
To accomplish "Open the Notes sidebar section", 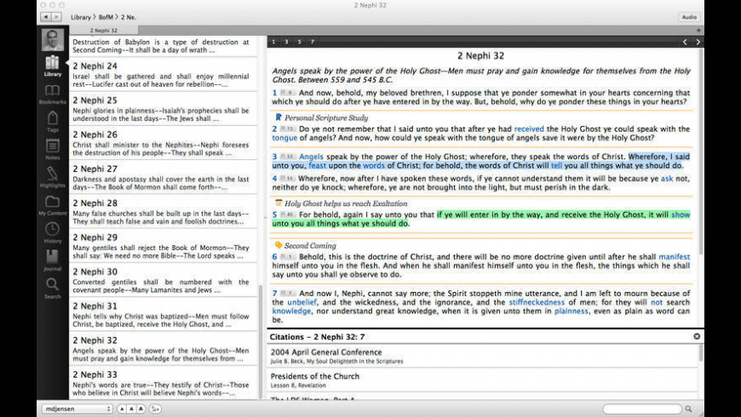I will pyautogui.click(x=53, y=149).
